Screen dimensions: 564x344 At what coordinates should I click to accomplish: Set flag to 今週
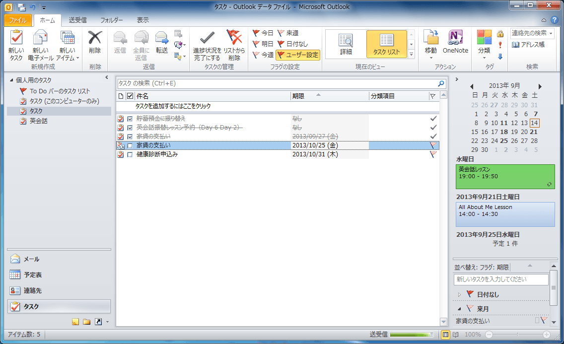(x=263, y=55)
